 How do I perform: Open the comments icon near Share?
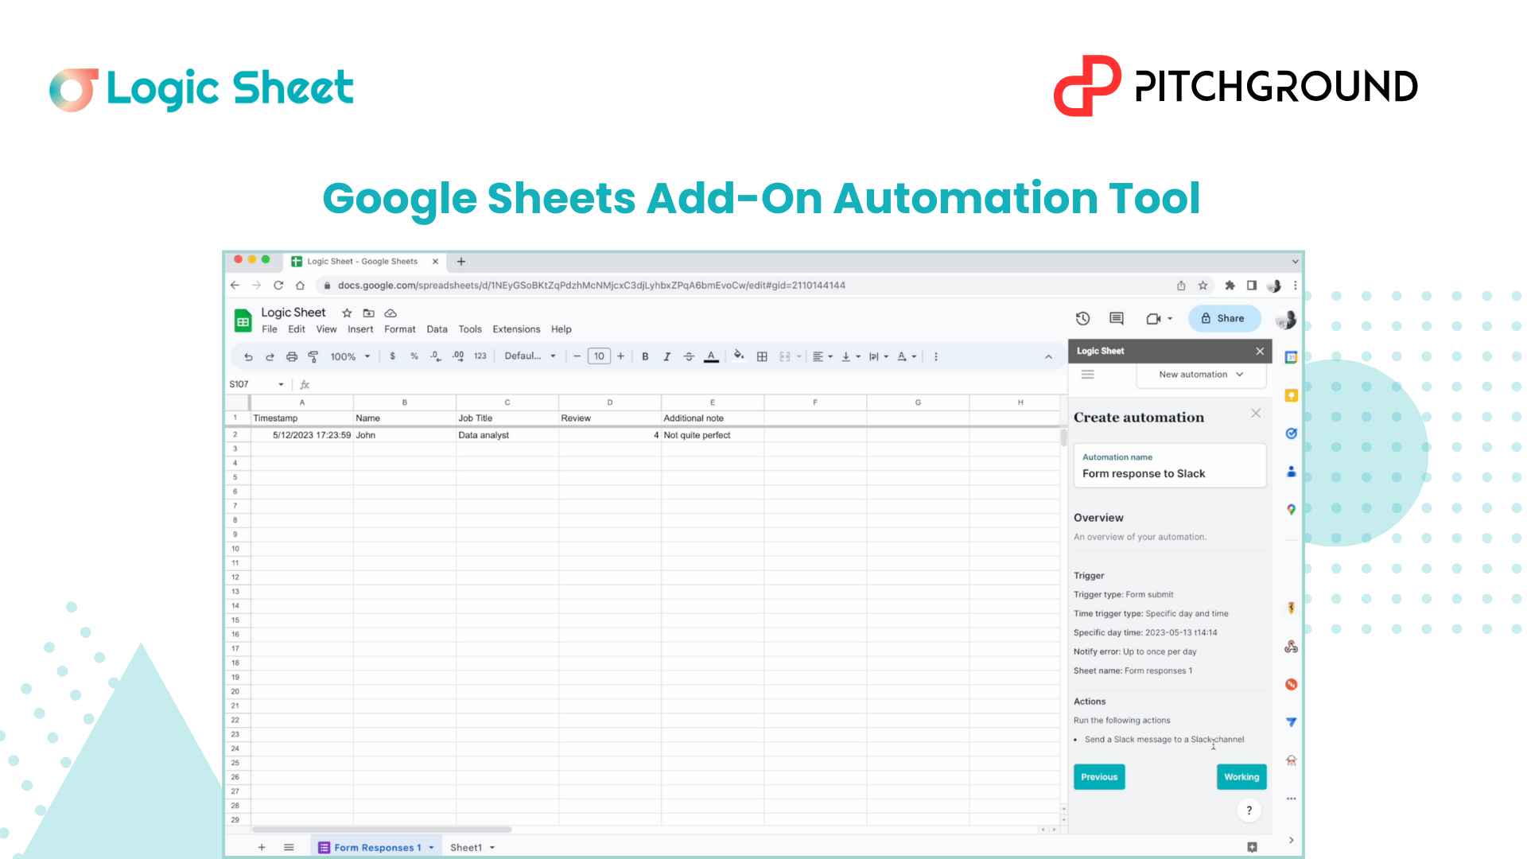pos(1117,318)
